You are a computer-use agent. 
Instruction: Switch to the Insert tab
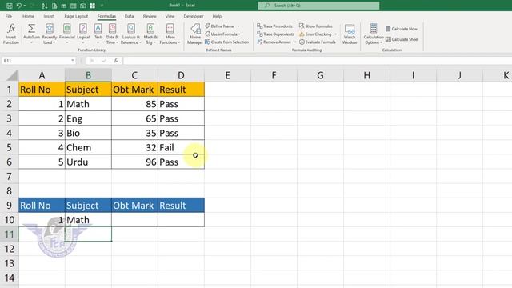(49, 16)
